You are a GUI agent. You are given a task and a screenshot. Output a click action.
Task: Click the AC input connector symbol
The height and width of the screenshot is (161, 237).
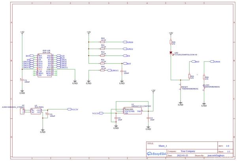pos(22,111)
